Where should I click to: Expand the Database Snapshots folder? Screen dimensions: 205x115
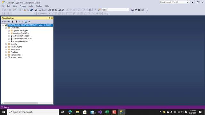click(x=9, y=33)
